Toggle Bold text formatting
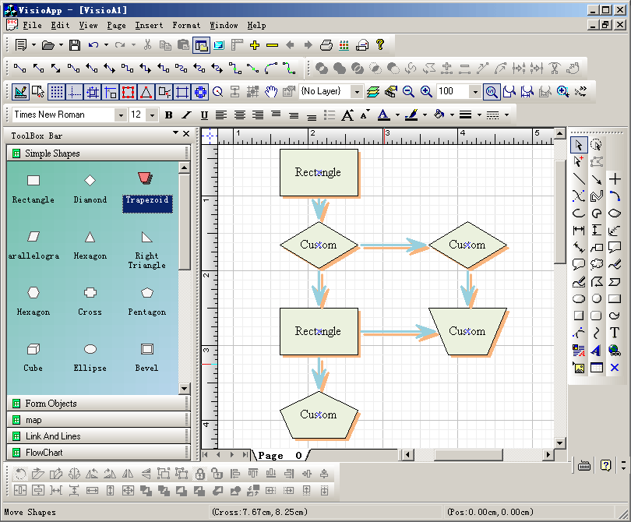Image resolution: width=631 pixels, height=522 pixels. [168, 115]
